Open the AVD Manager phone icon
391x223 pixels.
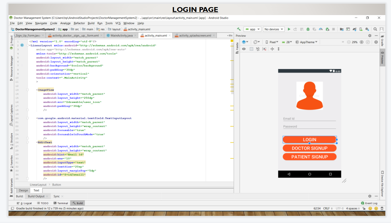pos(361,29)
